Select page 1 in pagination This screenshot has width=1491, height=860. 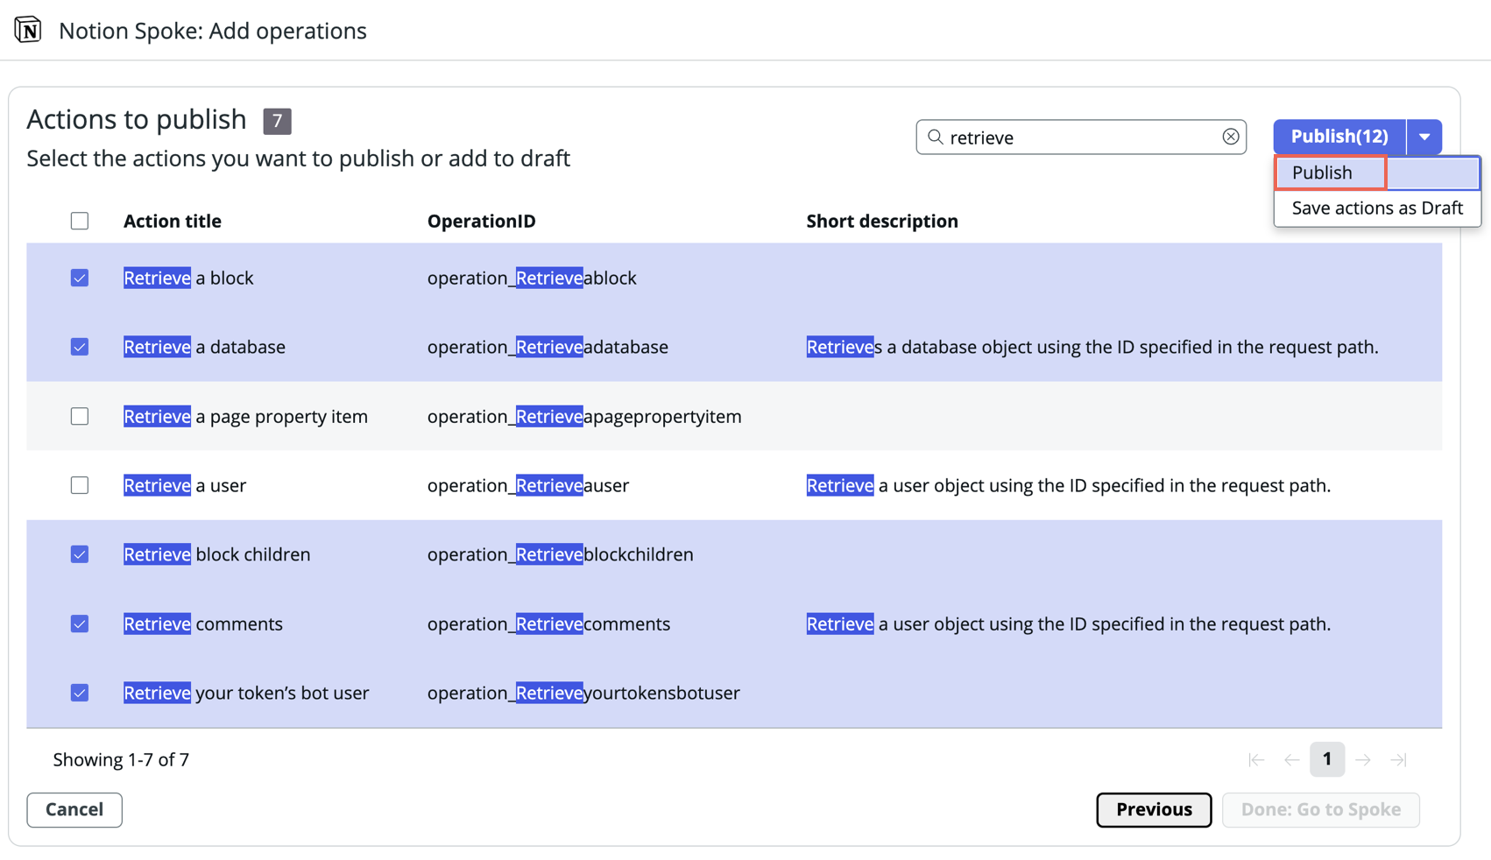point(1327,759)
